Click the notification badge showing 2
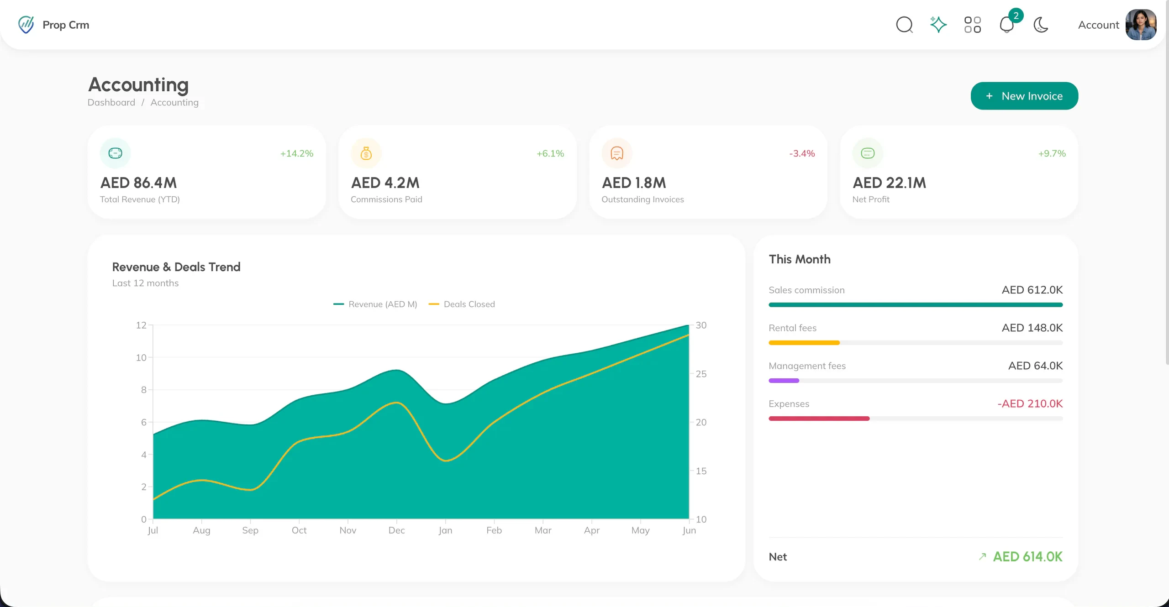Screen dimensions: 1169x607 [1016, 16]
